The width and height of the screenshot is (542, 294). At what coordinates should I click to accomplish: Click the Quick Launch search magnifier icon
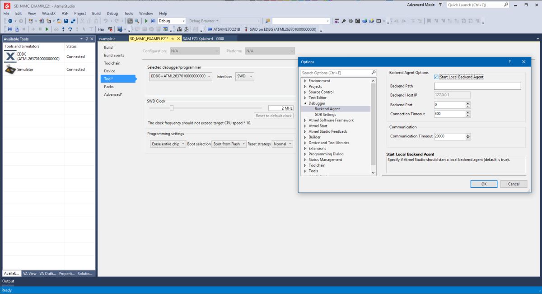[506, 5]
